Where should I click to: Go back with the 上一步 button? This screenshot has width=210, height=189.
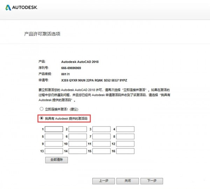104,181
